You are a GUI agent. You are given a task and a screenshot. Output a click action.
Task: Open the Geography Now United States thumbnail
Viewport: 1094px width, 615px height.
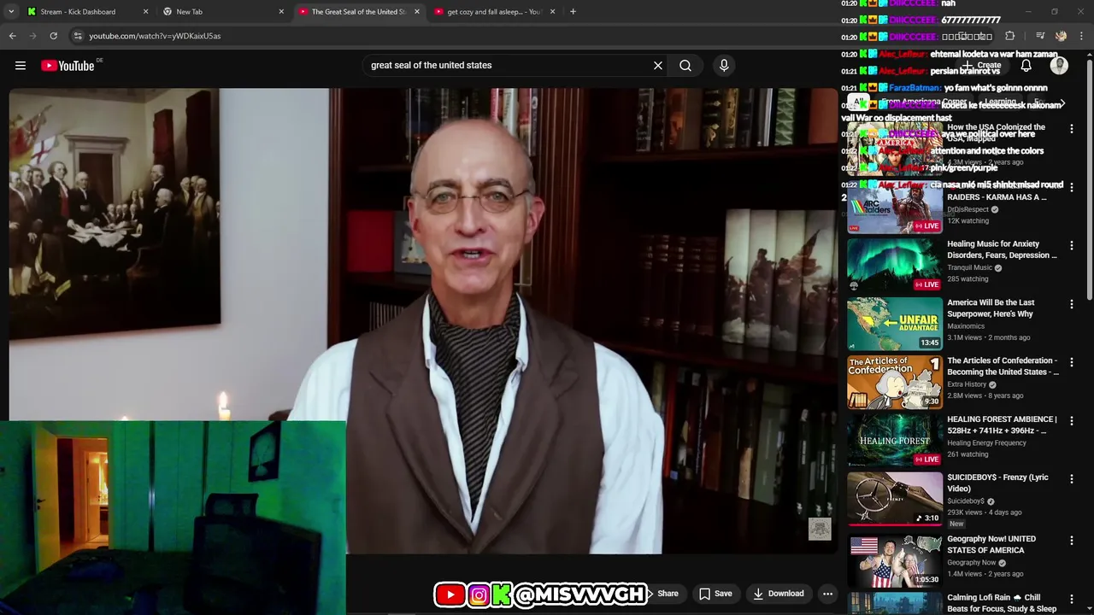click(895, 560)
